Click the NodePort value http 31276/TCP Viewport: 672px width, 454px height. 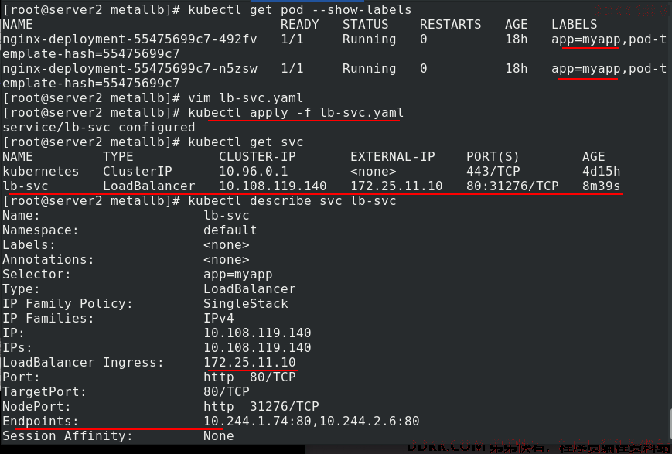[x=261, y=406]
